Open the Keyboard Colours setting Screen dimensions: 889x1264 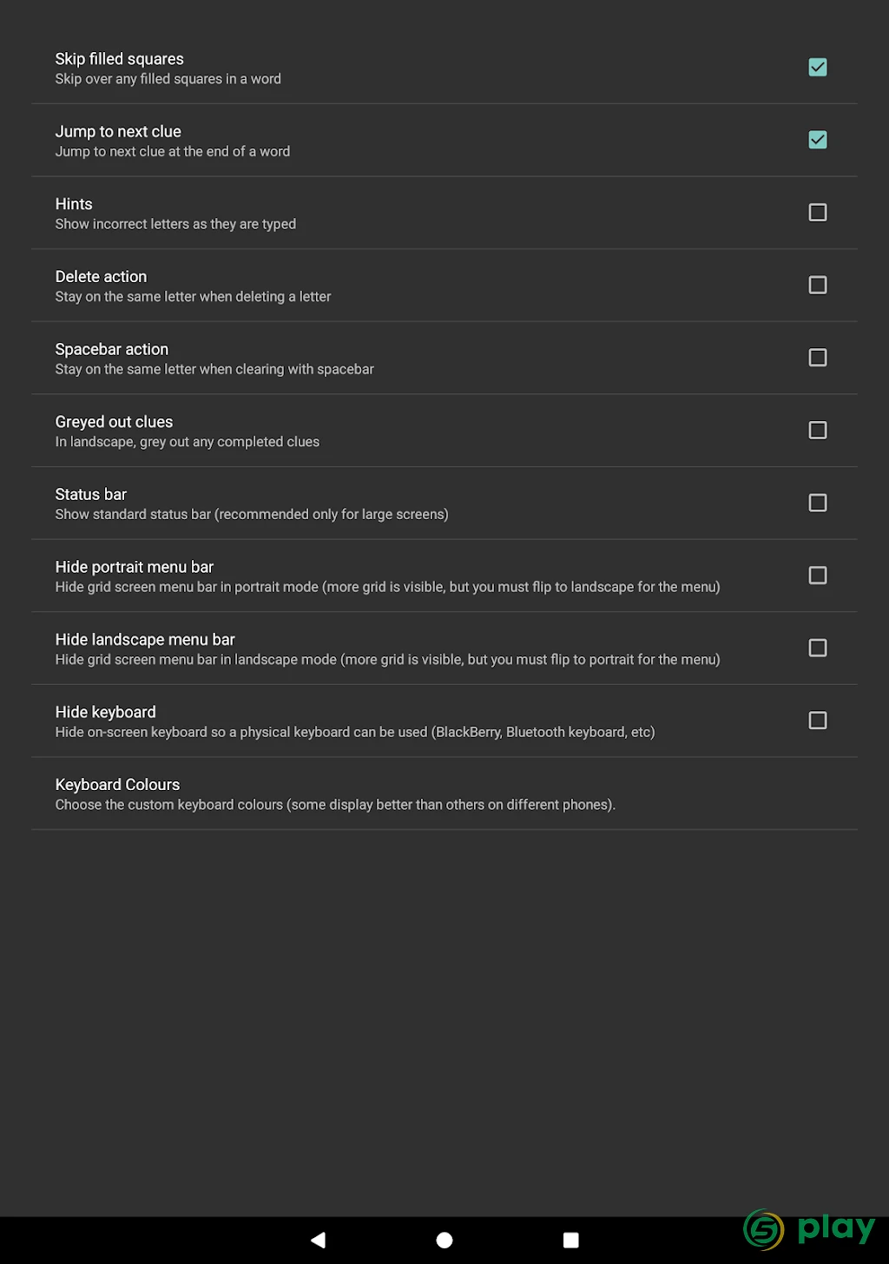(444, 793)
